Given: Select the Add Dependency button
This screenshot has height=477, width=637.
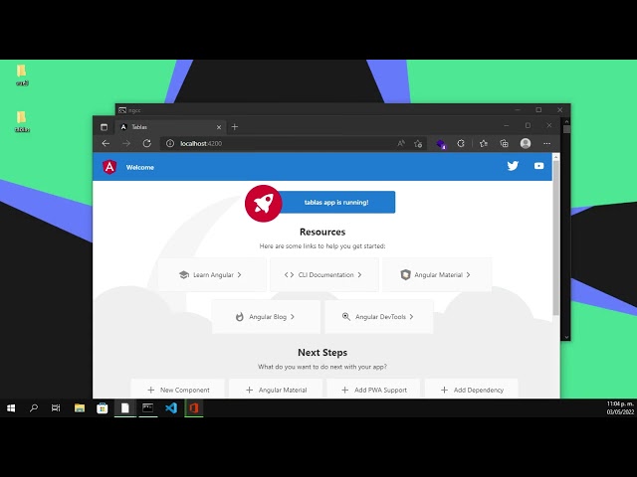Looking at the screenshot, I should [471, 389].
